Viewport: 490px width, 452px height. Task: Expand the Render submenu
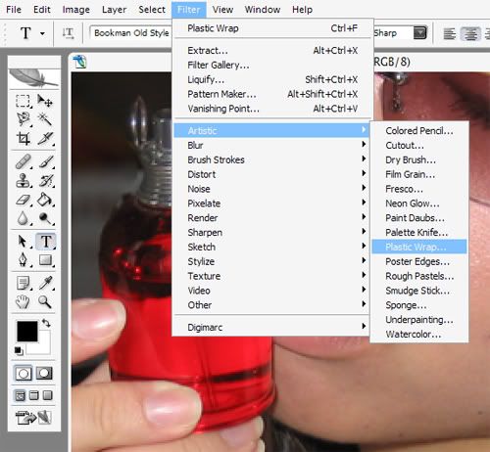point(271,218)
